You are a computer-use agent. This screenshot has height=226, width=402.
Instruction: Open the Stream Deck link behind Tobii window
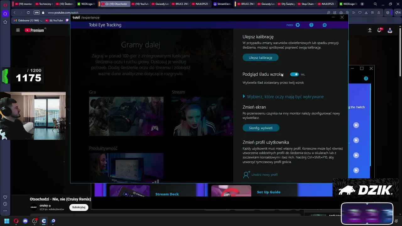point(167,194)
